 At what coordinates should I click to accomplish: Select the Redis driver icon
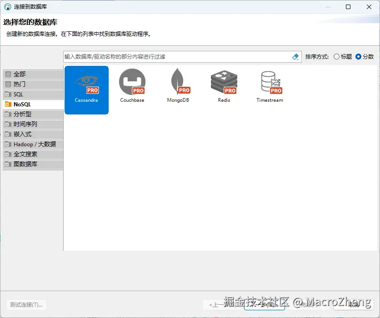coord(224,82)
